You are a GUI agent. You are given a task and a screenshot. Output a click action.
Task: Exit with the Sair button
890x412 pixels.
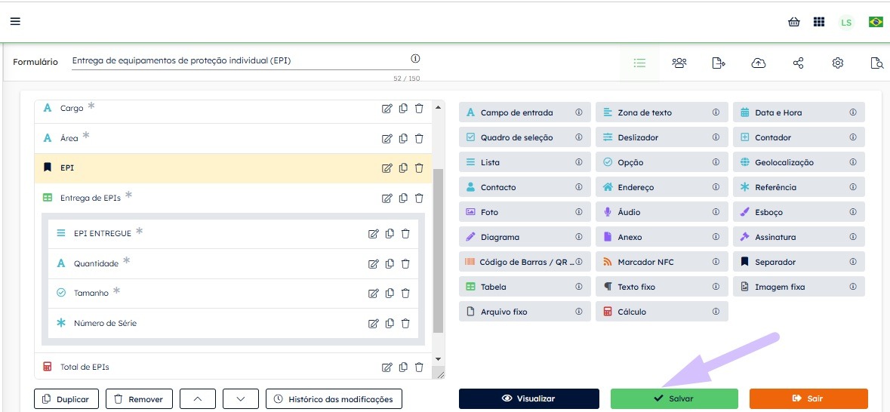(808, 398)
